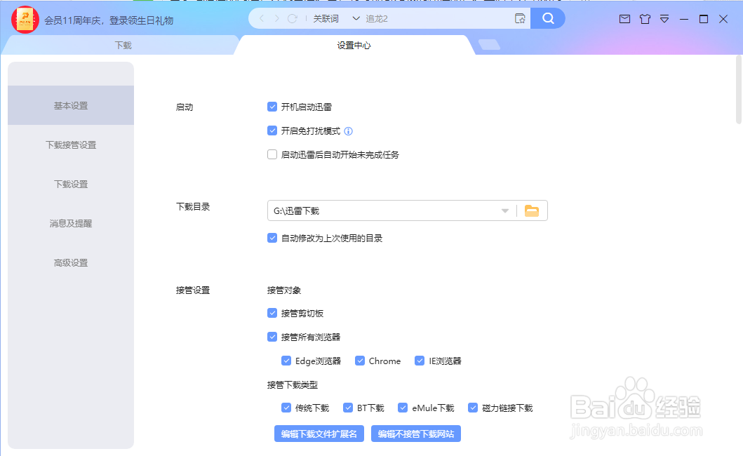Go forward with the right arrow
The width and height of the screenshot is (743, 456).
coord(276,18)
